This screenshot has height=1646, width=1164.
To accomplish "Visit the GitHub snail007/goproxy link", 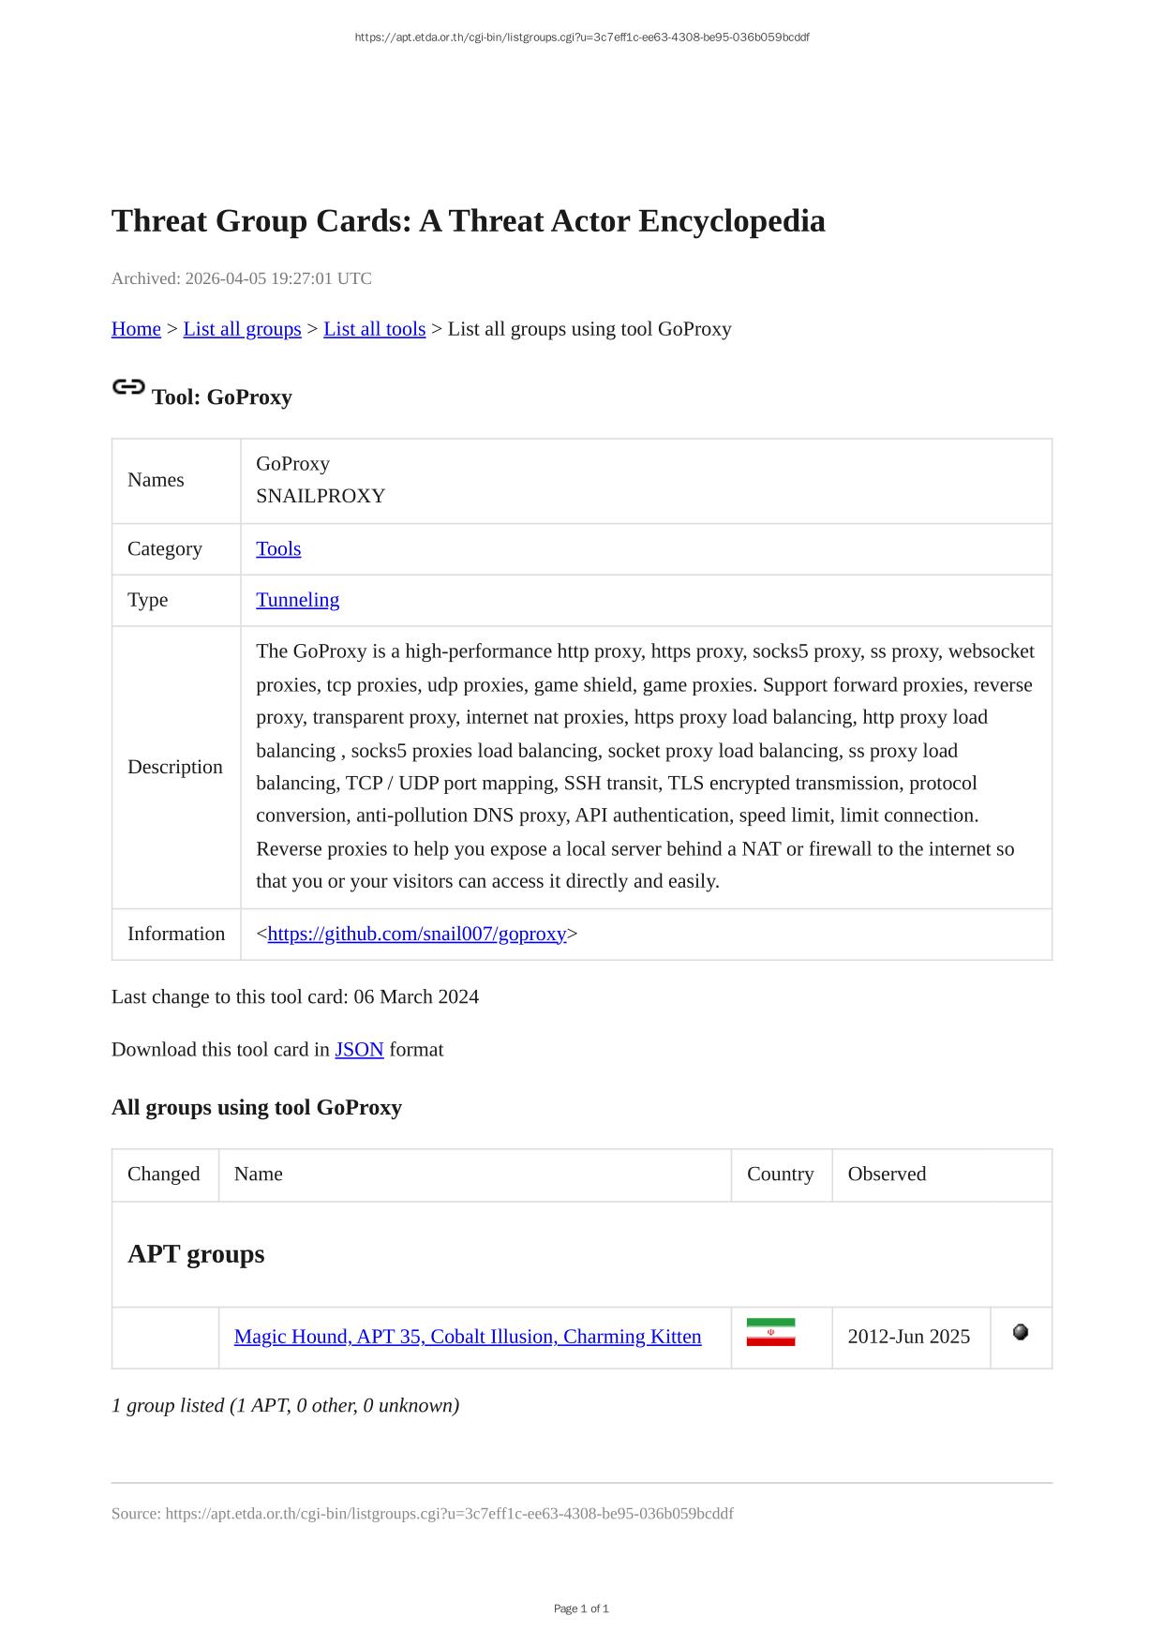I will coord(416,934).
